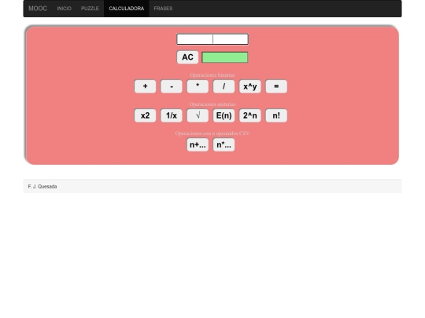Click the multiply (*) button

(x=198, y=86)
